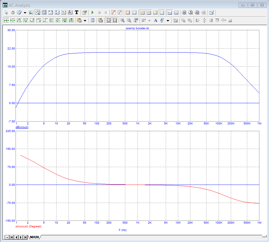Select the horizontal tag arrow tool

(51, 12)
